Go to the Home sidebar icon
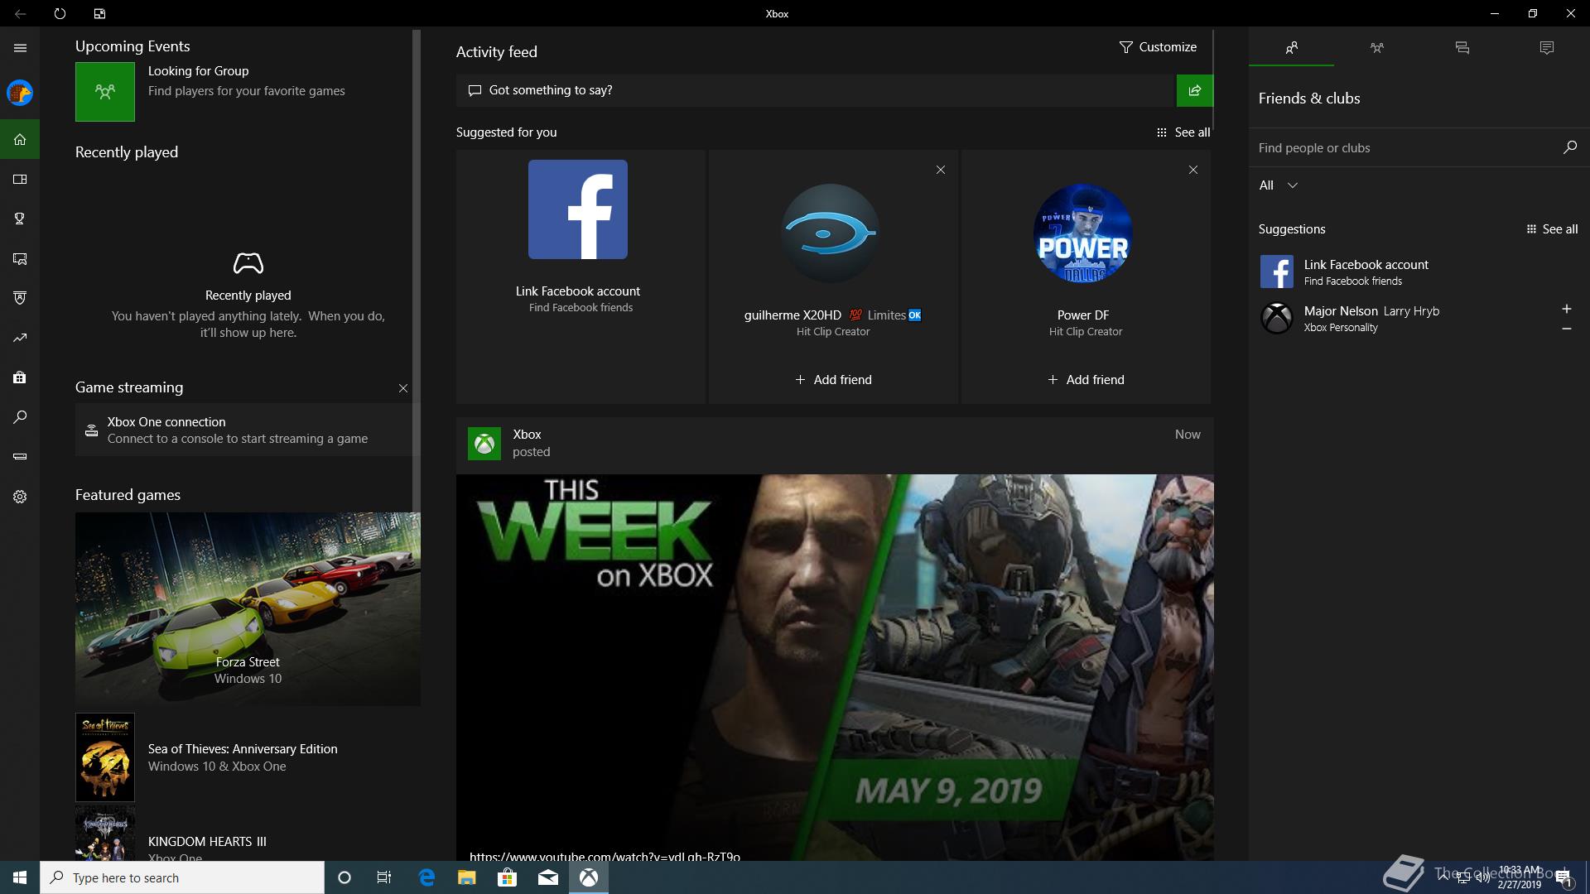This screenshot has height=894, width=1590. (20, 139)
